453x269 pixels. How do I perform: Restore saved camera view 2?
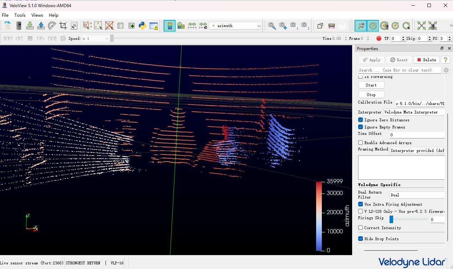click(305, 26)
